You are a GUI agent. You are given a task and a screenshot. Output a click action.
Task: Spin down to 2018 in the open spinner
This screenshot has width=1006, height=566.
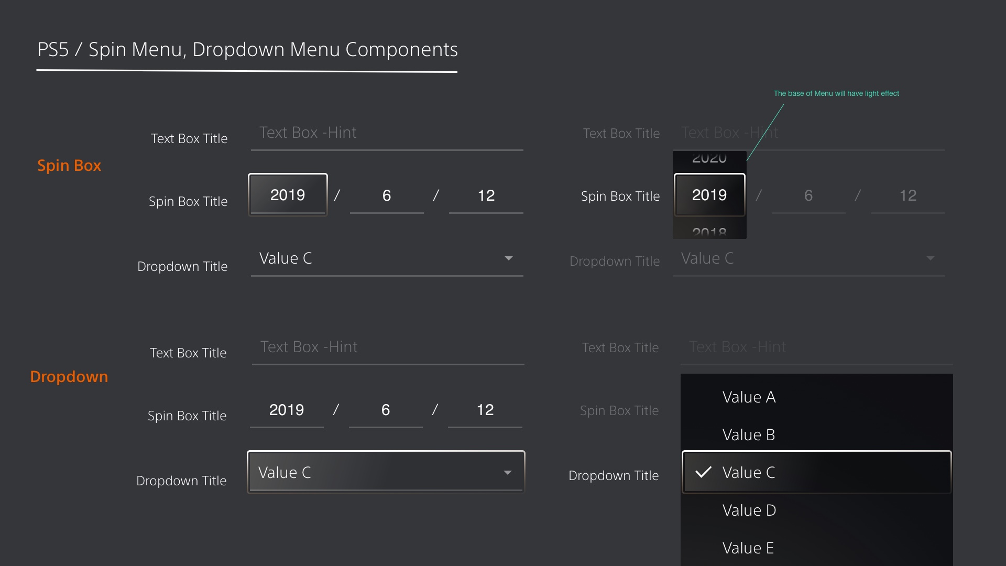(709, 232)
